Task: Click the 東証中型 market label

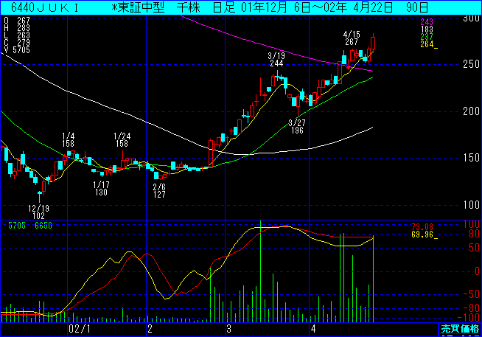Action: (138, 7)
